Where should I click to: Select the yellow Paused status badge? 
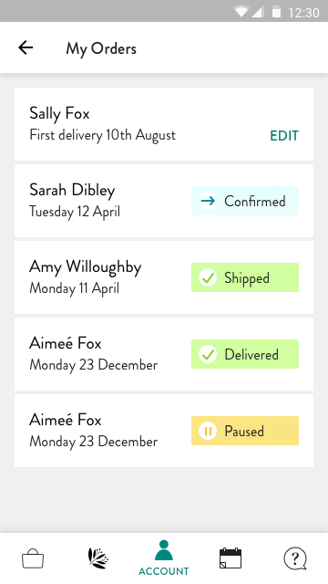coord(245,431)
